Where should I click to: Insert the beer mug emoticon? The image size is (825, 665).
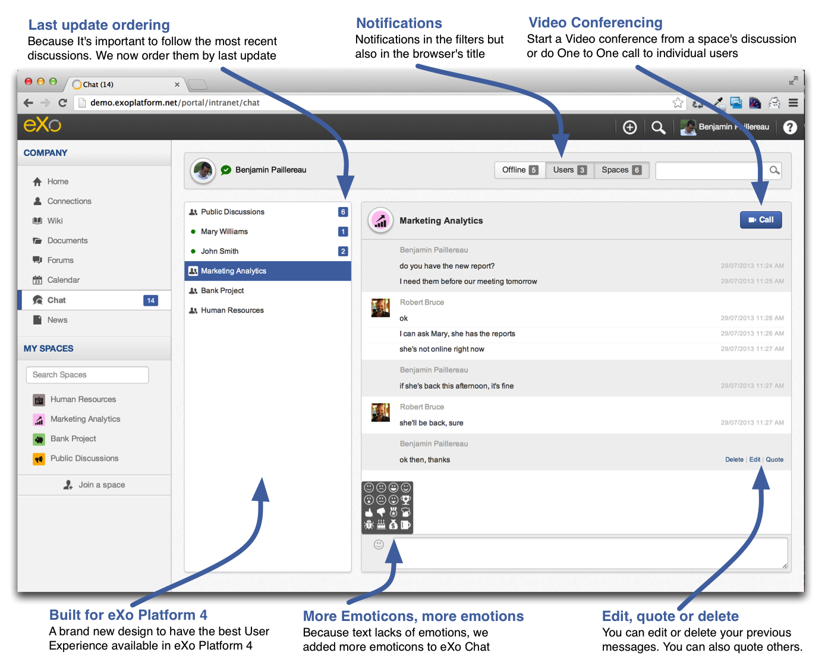pyautogui.click(x=406, y=513)
